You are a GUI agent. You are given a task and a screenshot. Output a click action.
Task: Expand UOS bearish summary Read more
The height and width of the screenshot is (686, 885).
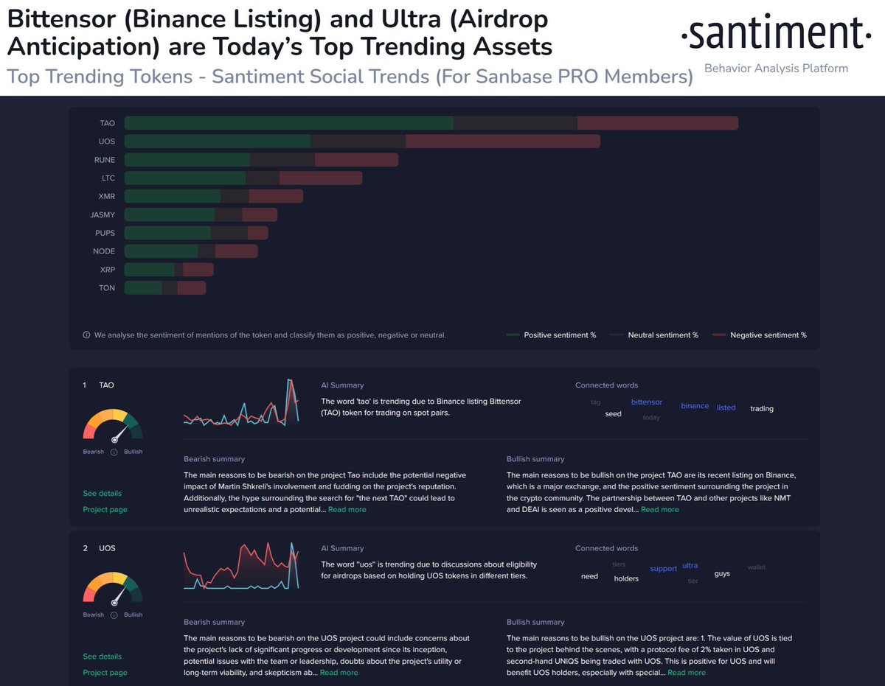(339, 673)
